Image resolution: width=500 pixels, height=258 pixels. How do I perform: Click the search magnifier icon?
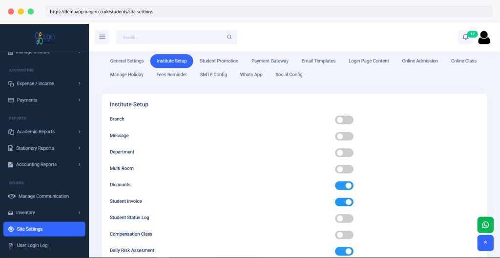click(229, 37)
